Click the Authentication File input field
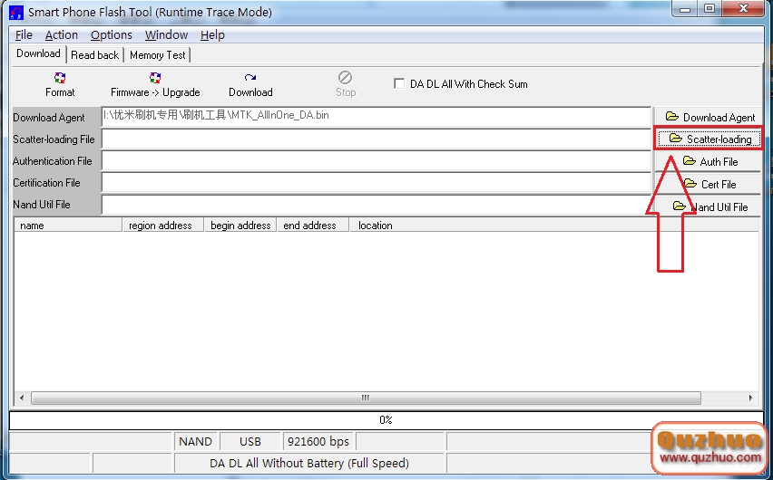Image resolution: width=773 pixels, height=480 pixels. coord(377,160)
